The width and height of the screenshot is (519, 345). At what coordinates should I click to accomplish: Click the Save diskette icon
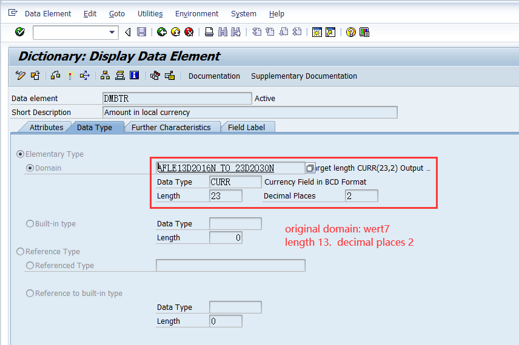tap(142, 32)
